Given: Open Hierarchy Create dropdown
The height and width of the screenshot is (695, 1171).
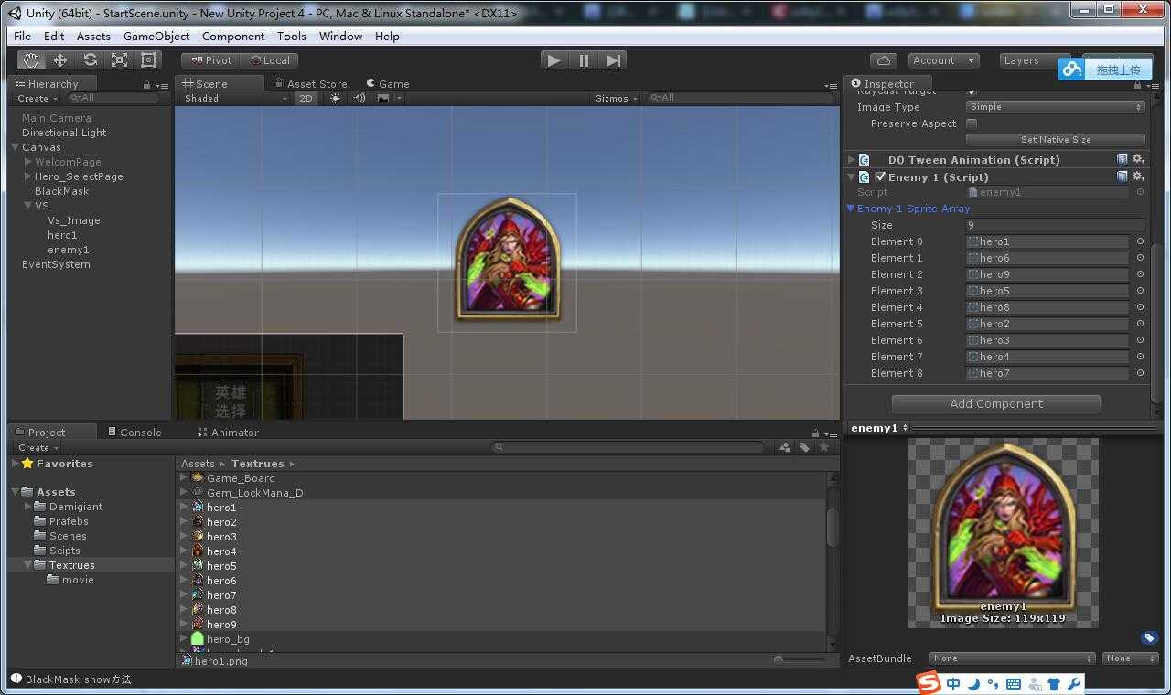Looking at the screenshot, I should [x=38, y=98].
